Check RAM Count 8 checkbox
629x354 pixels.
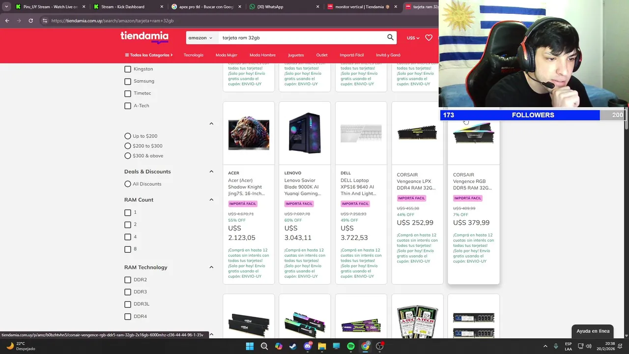[128, 249]
